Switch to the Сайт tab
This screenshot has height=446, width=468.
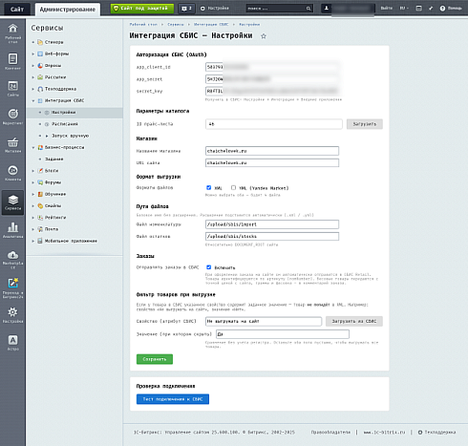(x=17, y=10)
